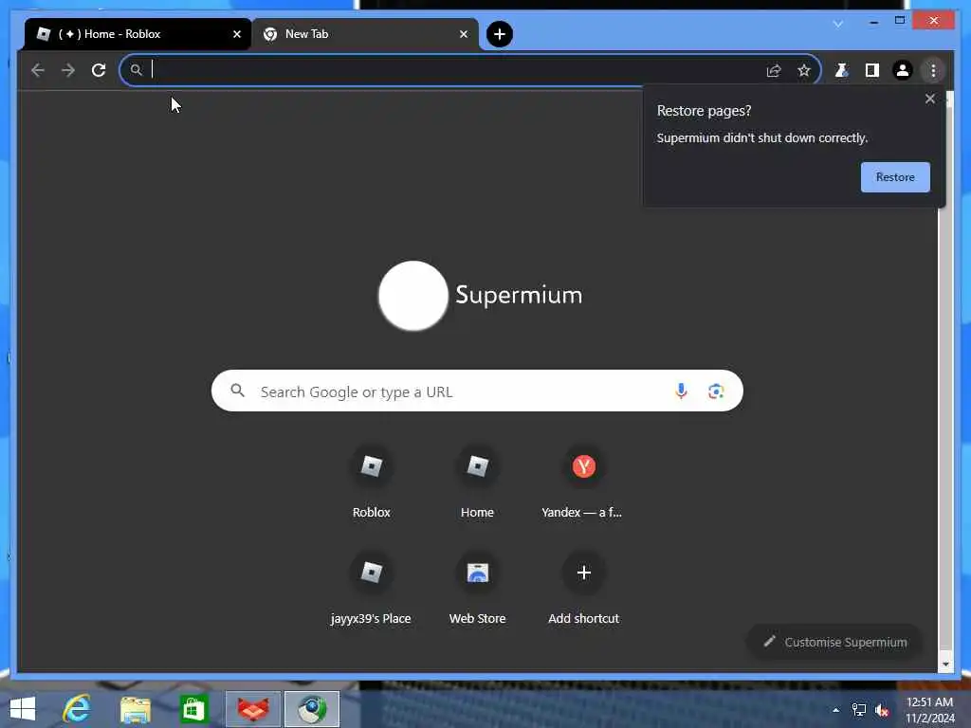This screenshot has width=971, height=728.
Task: Open the red fox app in taskbar
Action: coord(252,709)
